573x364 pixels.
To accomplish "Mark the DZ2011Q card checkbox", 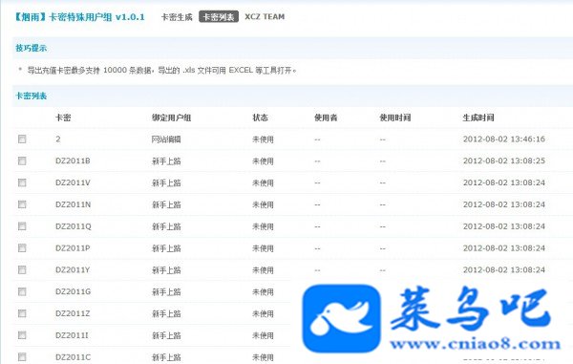I will (x=22, y=226).
